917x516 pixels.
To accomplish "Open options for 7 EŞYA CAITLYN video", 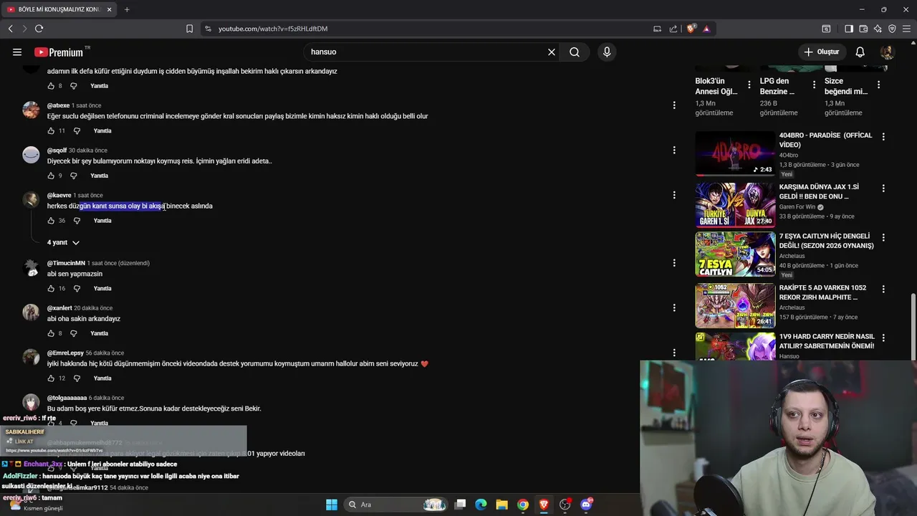I will click(883, 237).
